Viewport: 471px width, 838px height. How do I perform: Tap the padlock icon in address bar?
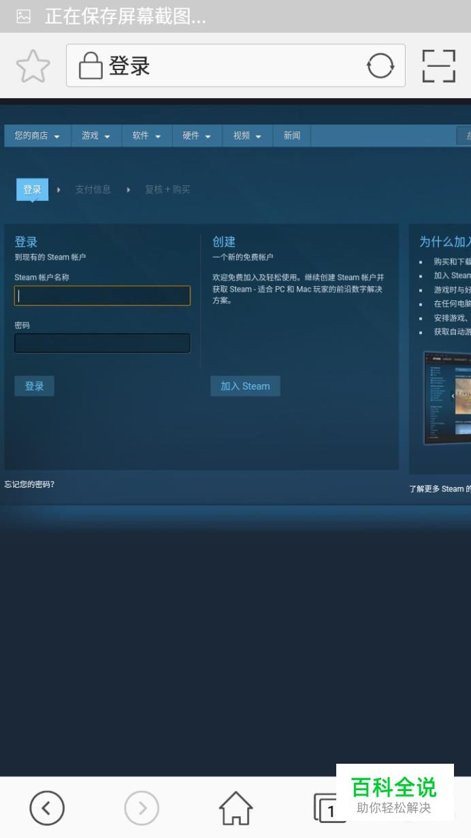tap(91, 66)
